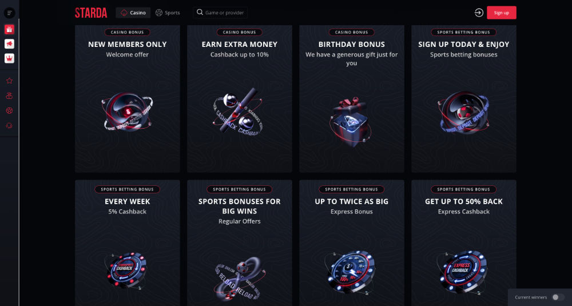Open the hamburger sidebar menu
The width and height of the screenshot is (572, 306).
(x=9, y=13)
